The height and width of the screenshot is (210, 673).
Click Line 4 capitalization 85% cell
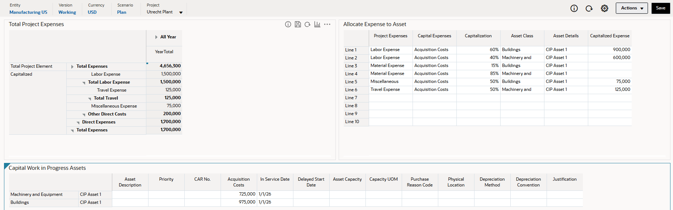(x=478, y=73)
